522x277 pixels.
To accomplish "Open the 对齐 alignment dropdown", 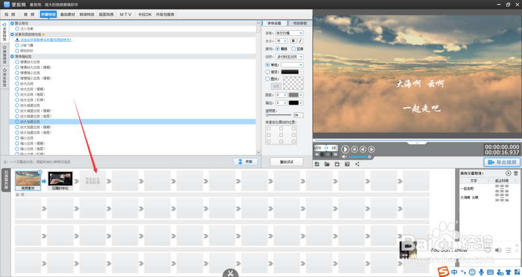I will 289,57.
